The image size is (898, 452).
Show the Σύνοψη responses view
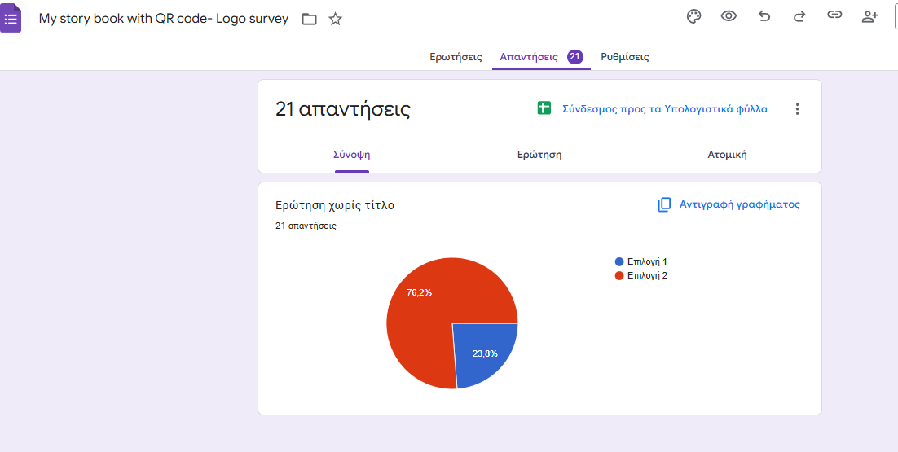(x=352, y=155)
